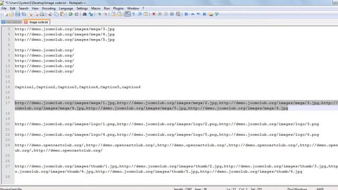Click the logo/1.png URL text on line 20

tap(167, 124)
